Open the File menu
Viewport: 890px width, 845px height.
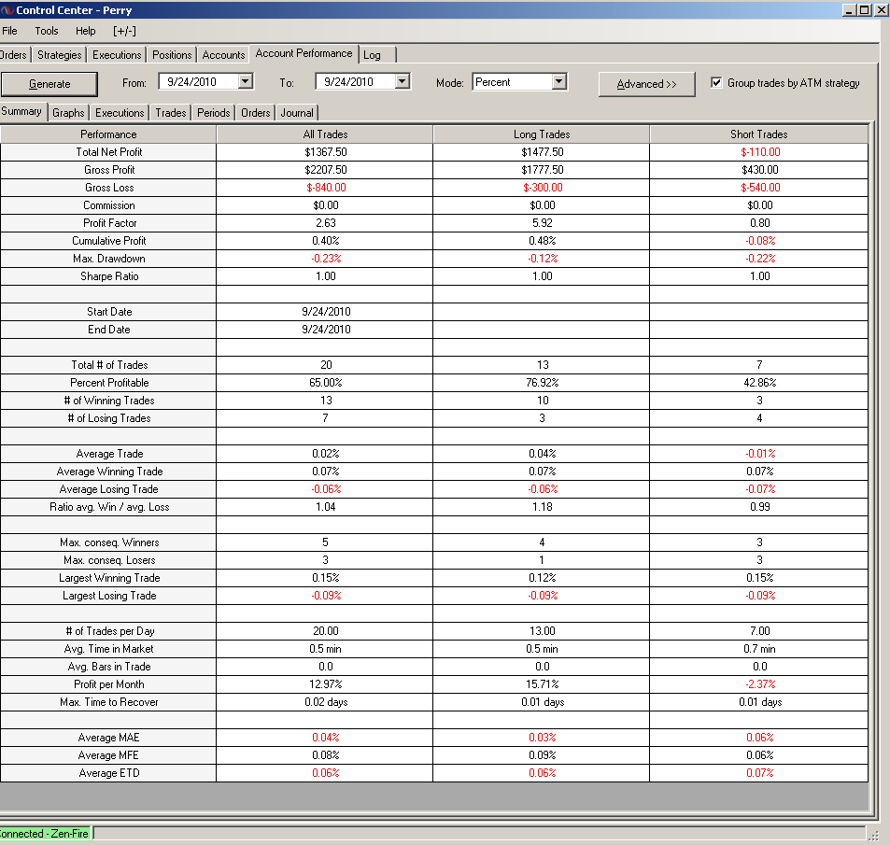click(x=9, y=31)
